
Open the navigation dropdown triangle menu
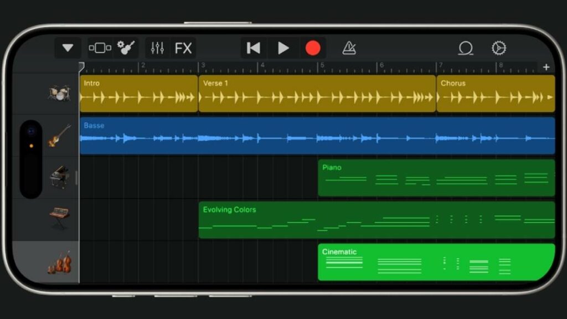click(68, 48)
